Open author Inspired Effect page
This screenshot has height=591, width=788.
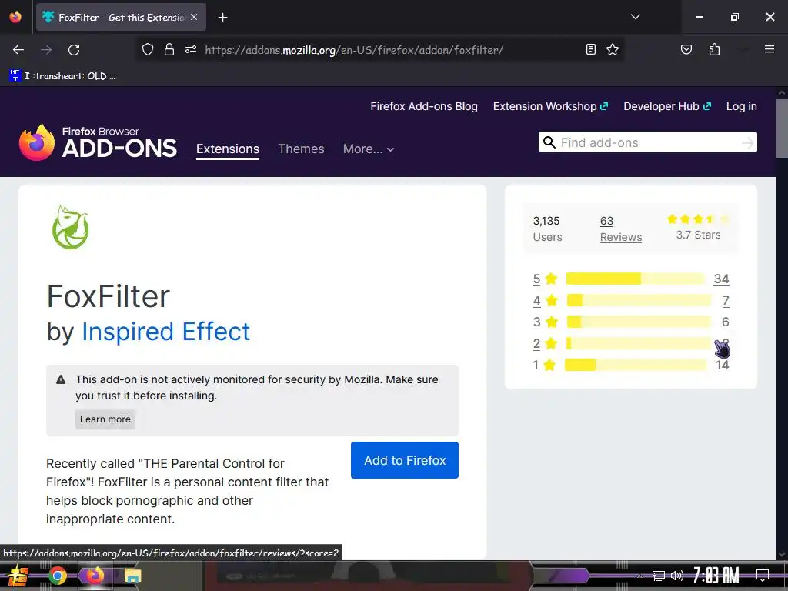tap(166, 332)
